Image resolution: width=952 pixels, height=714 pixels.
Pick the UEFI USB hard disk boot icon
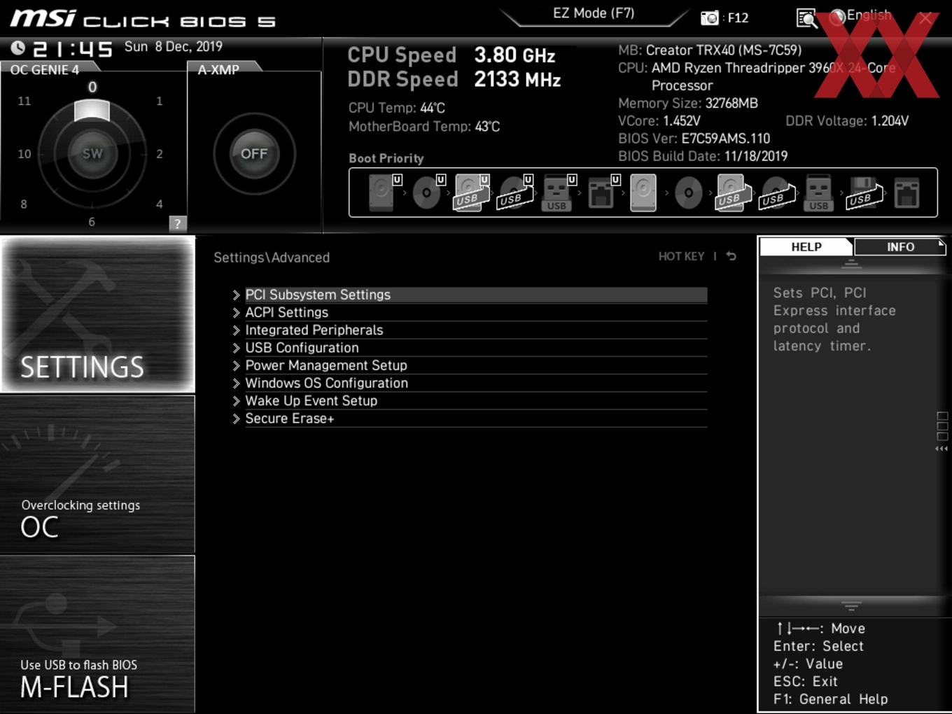point(470,192)
